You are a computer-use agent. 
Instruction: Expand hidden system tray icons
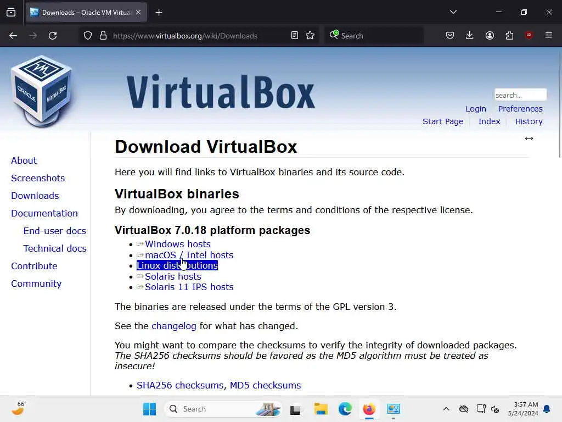(446, 409)
